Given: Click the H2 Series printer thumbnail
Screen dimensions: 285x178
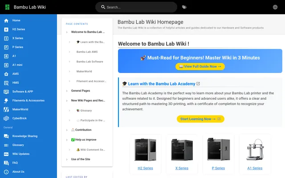Looking at the screenshot, I should coord(145,150).
